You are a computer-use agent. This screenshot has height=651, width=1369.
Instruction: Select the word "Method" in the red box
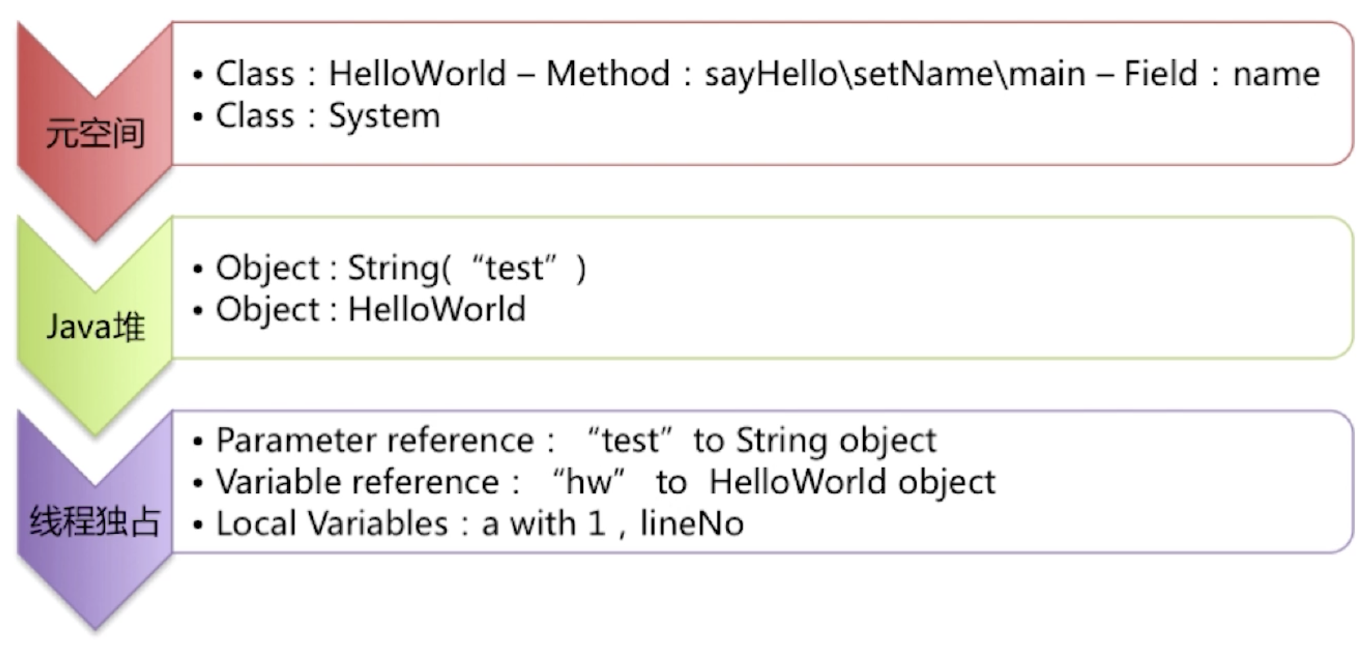(607, 73)
